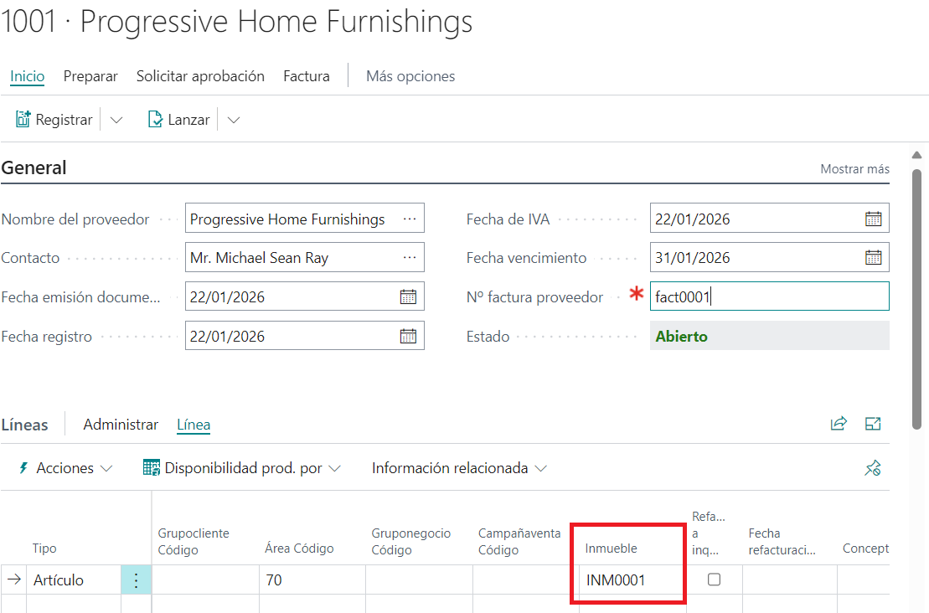Expand the Líneas section to full screen
This screenshot has width=929, height=613.
[x=873, y=424]
